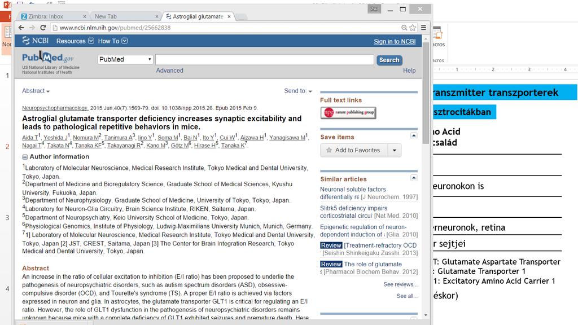
Task: Go back in Chrome history
Action: tap(21, 28)
